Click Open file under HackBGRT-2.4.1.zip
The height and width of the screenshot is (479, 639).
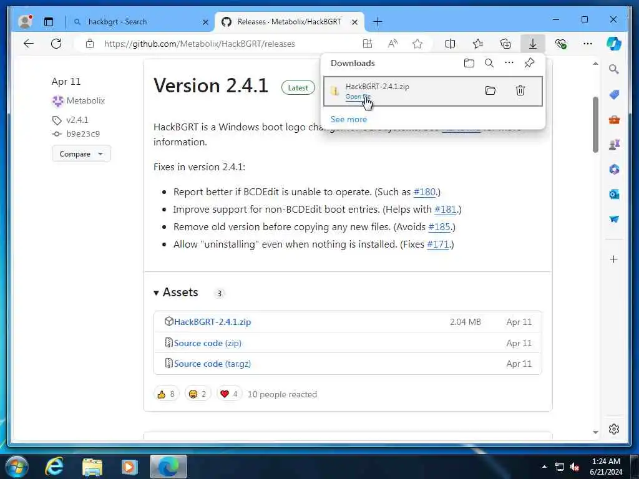pyautogui.click(x=358, y=97)
